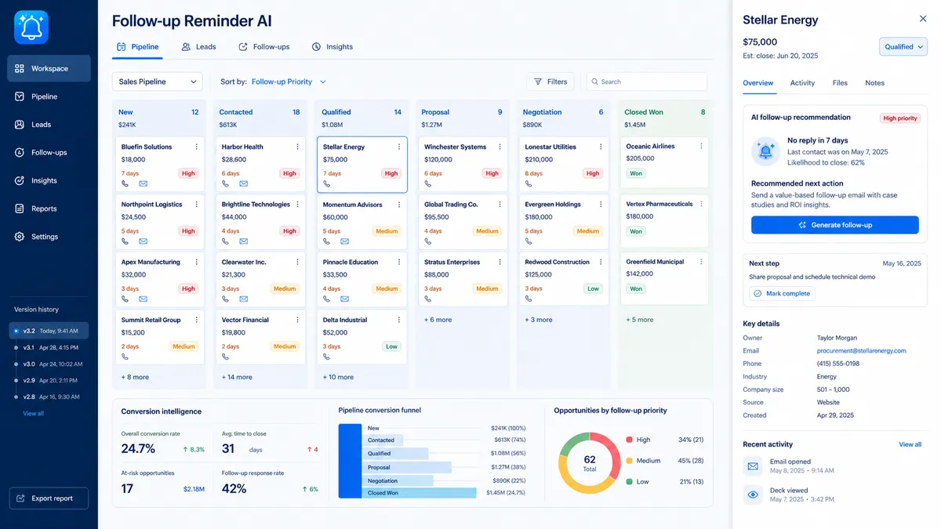Close the Stellar Energy detail panel

922,19
